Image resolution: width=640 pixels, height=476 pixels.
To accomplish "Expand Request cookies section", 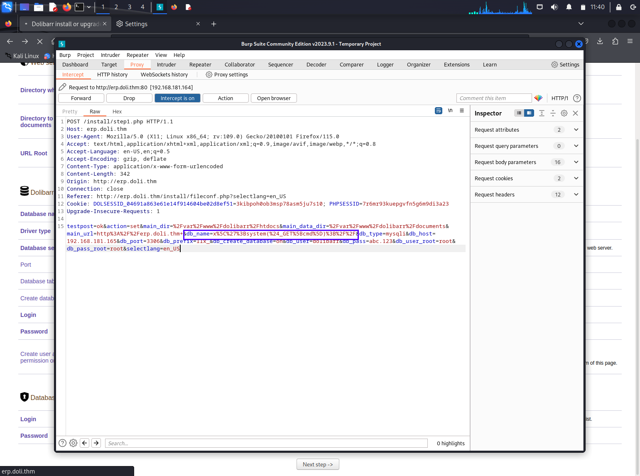I will click(527, 178).
